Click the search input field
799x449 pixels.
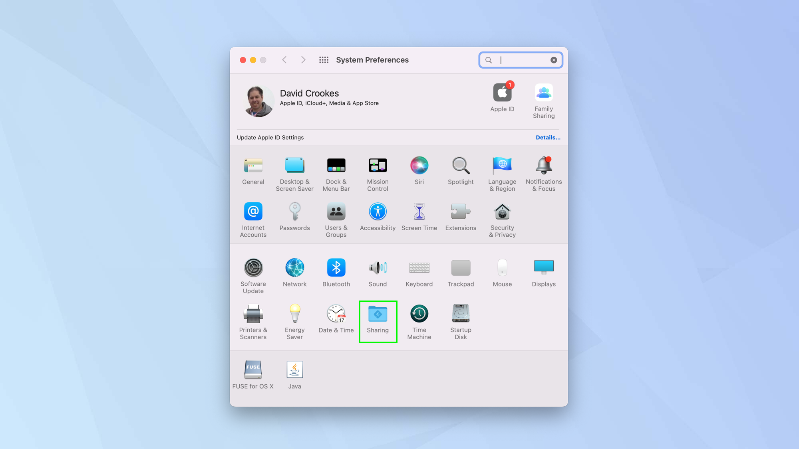520,59
